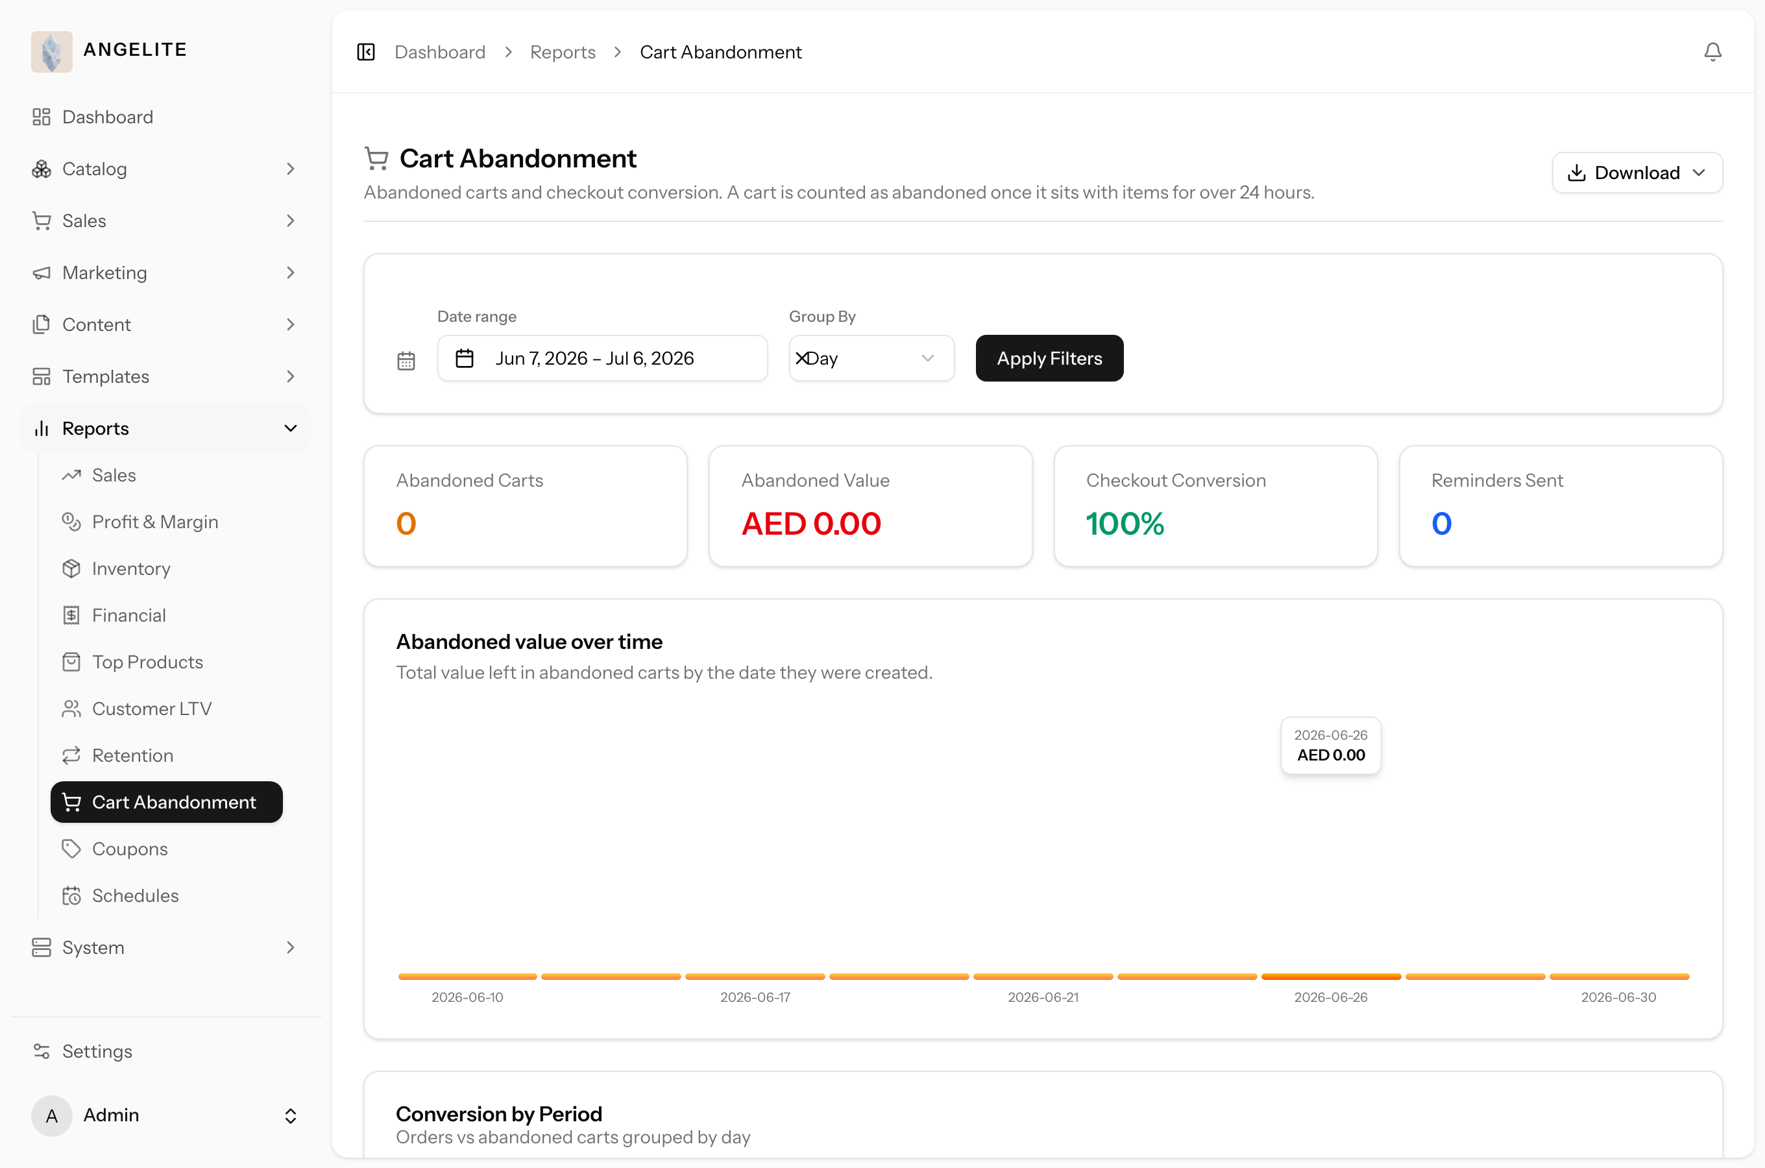Select the Cart Abandonment menu item

click(x=167, y=802)
